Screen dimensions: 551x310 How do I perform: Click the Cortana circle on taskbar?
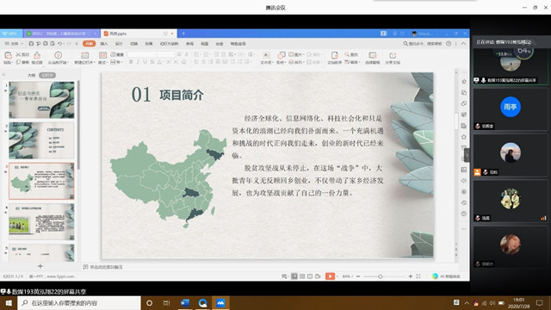click(149, 302)
